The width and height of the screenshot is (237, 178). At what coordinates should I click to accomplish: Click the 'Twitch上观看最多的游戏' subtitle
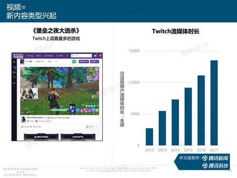(x=56, y=39)
